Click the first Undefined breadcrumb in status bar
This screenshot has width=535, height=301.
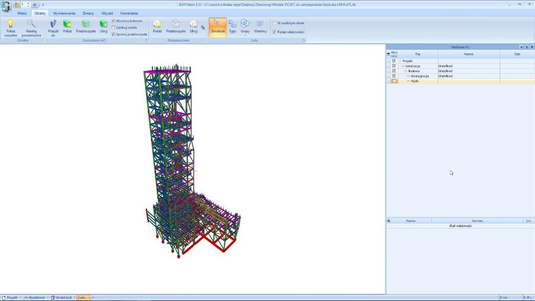point(36,297)
